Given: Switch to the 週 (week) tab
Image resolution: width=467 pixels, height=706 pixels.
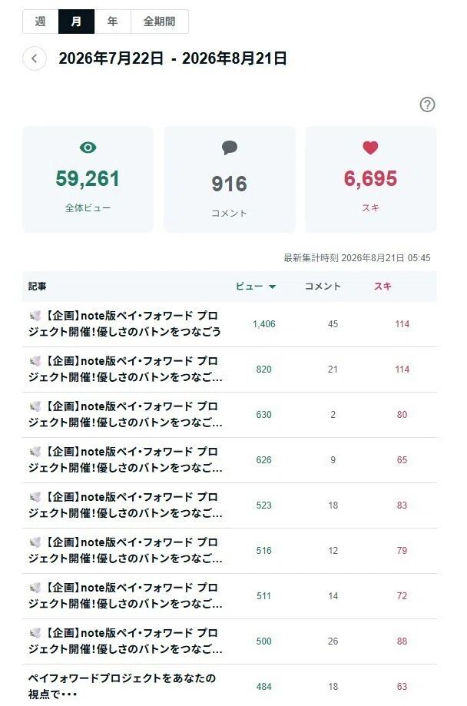Looking at the screenshot, I should (x=41, y=22).
